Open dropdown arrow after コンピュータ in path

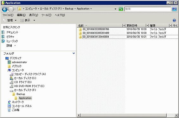pyautogui.click(x=38, y=9)
